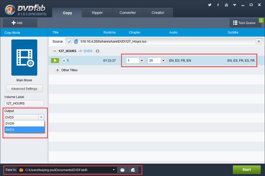
Task: Click the green Start button
Action: (247, 169)
